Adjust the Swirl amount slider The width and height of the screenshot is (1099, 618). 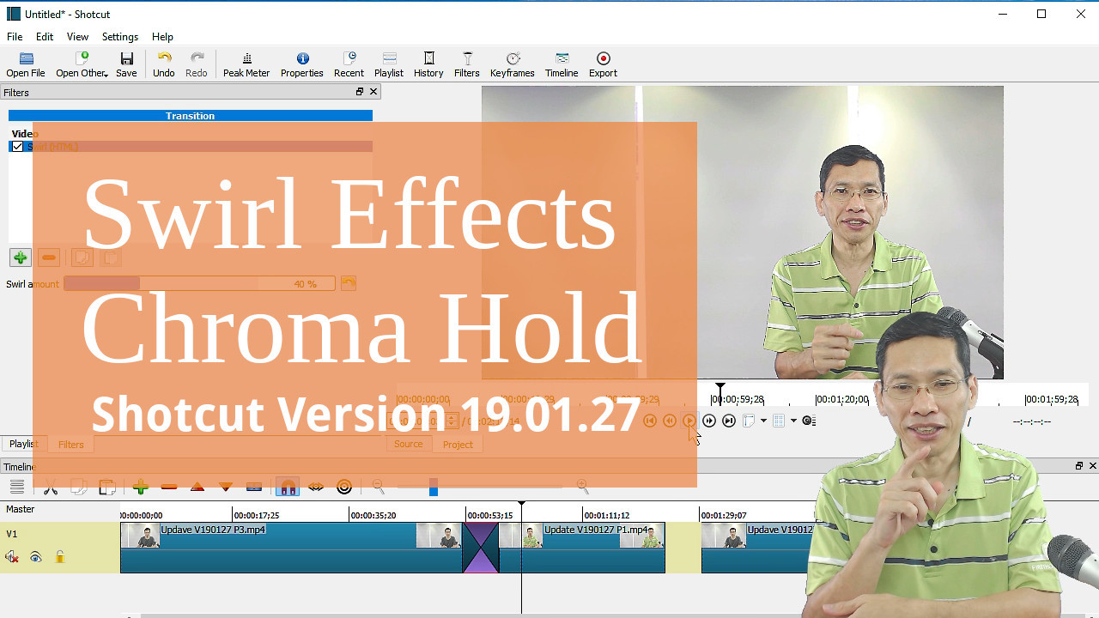tap(199, 283)
